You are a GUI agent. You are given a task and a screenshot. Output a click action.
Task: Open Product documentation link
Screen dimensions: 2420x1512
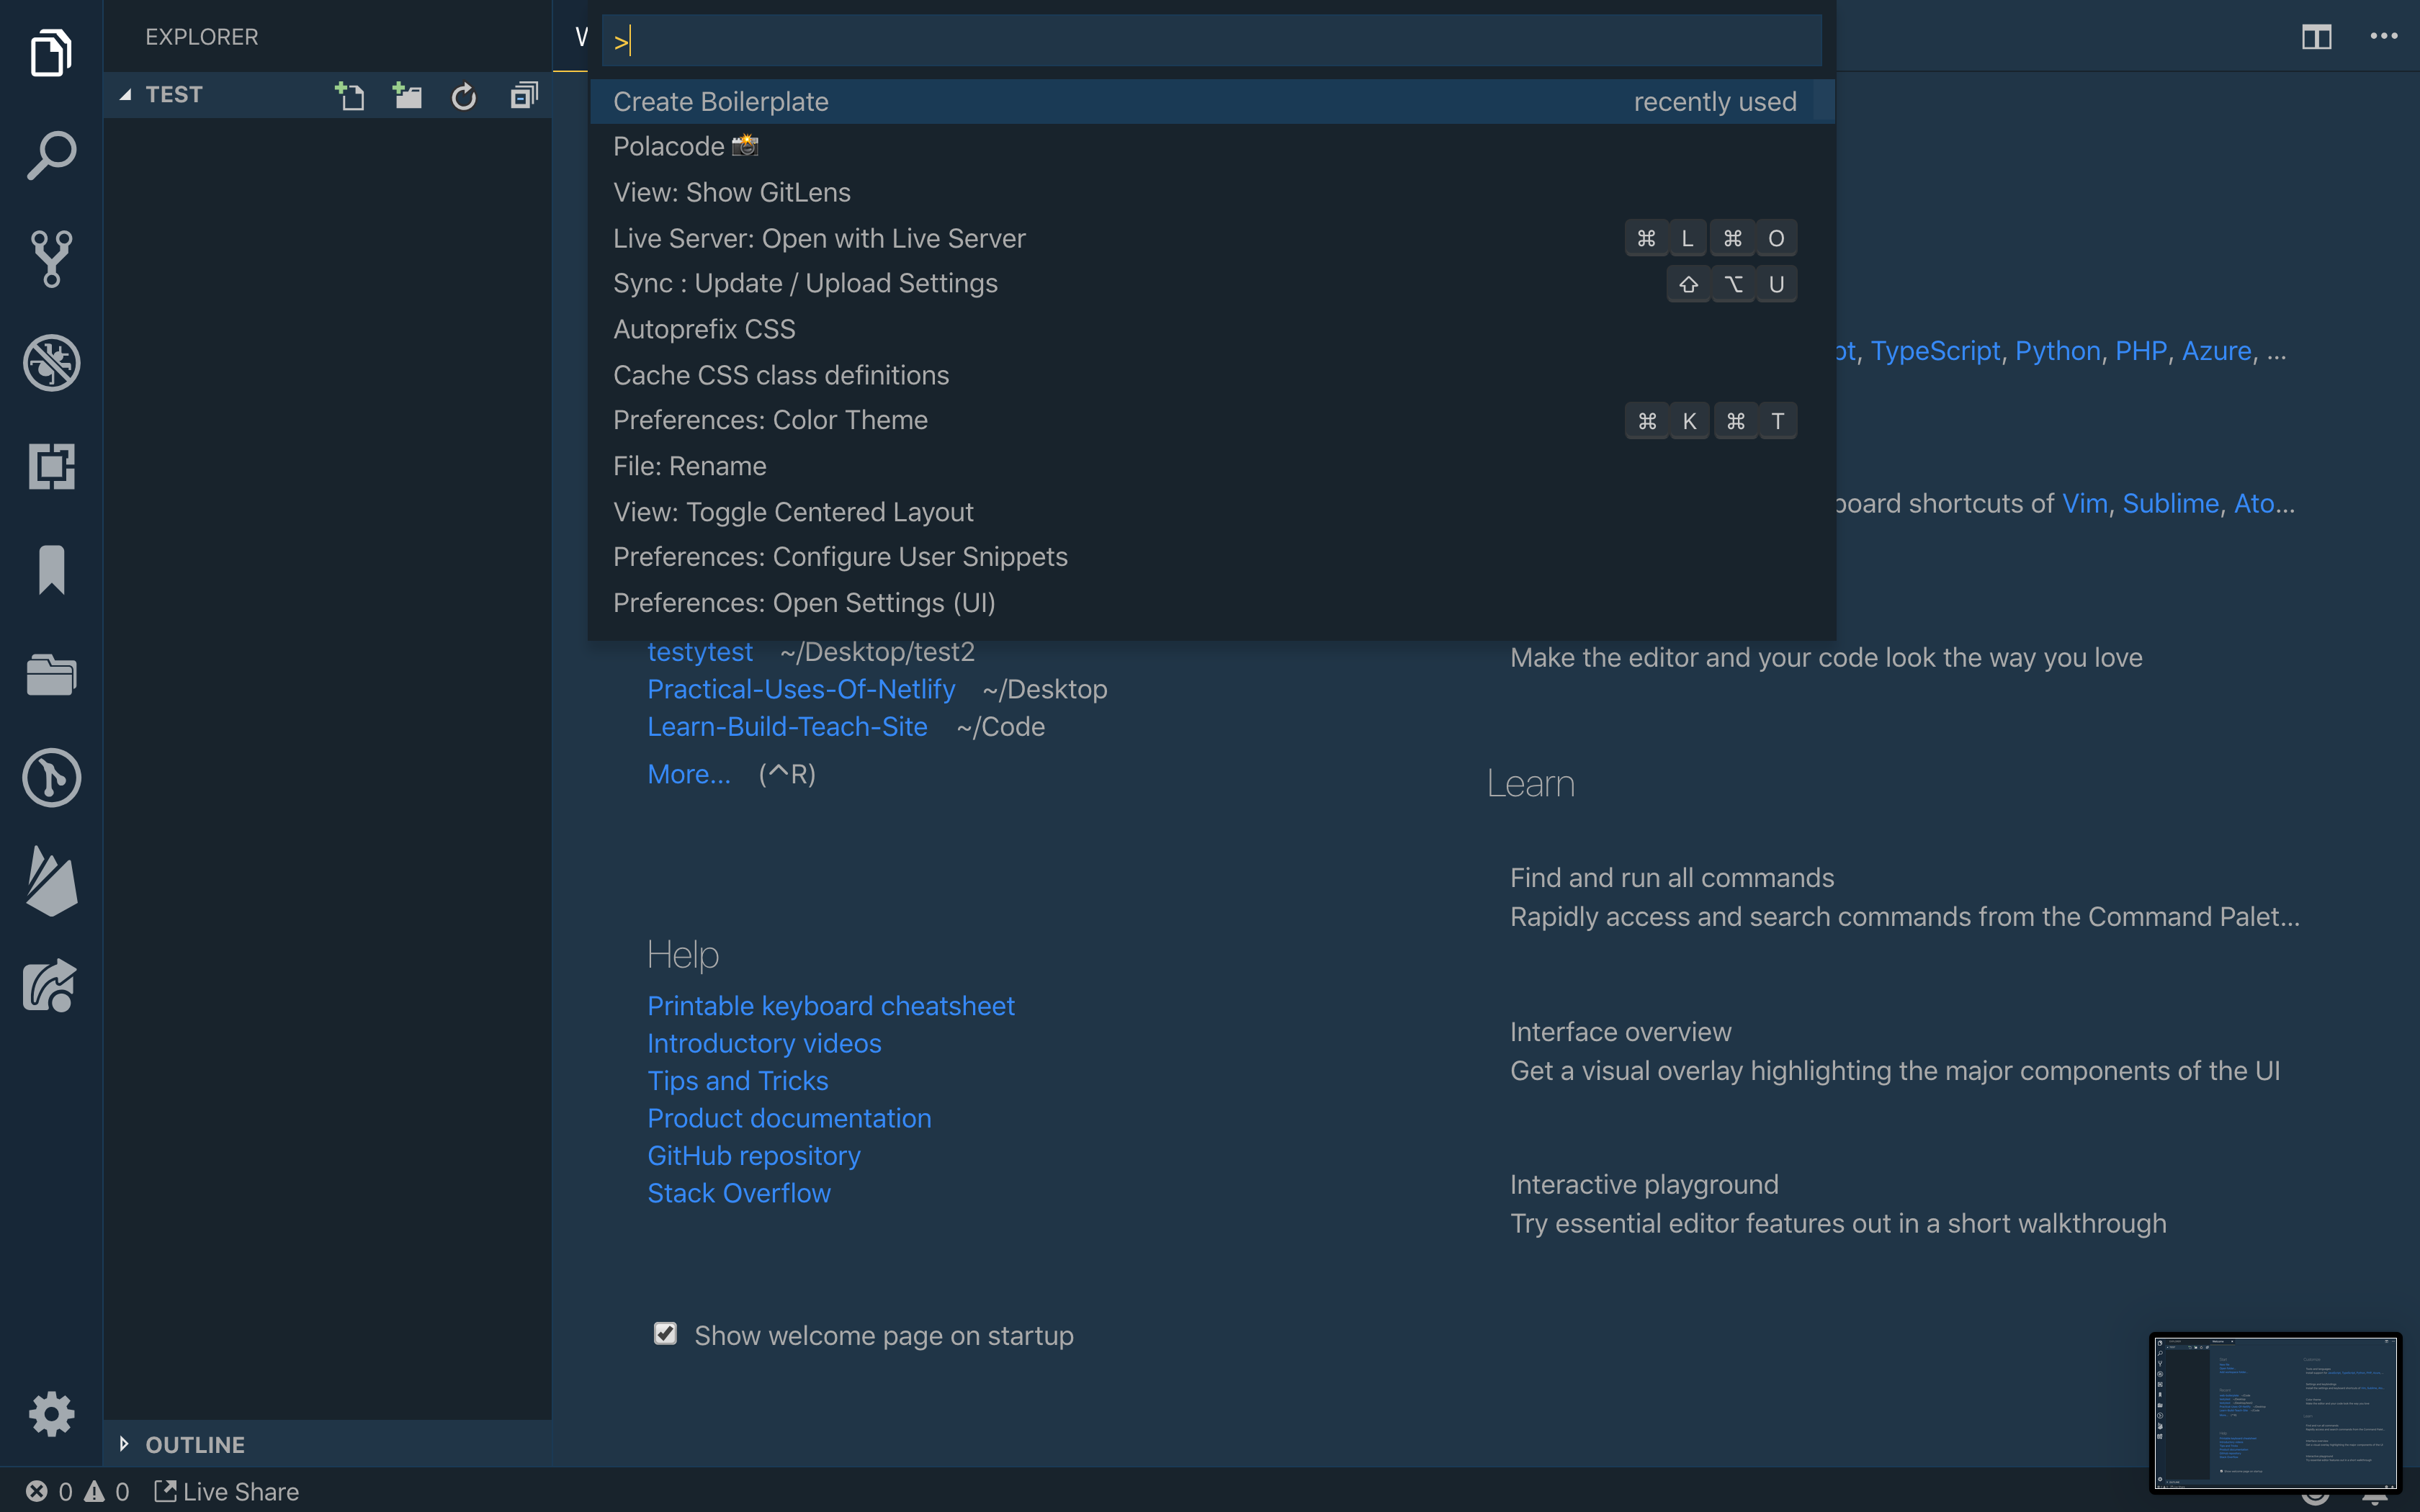pos(789,1118)
